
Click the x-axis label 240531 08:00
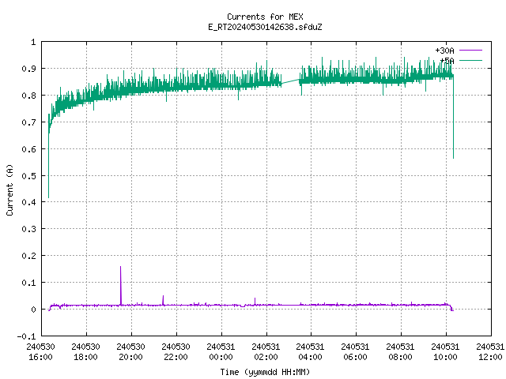coord(401,351)
